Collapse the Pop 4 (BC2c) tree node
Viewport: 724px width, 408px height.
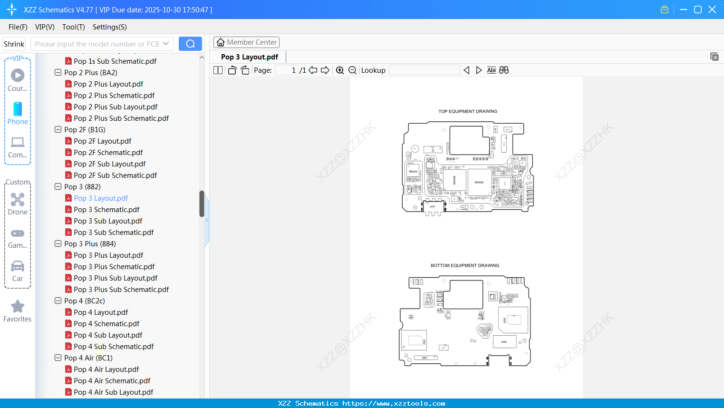coord(58,301)
